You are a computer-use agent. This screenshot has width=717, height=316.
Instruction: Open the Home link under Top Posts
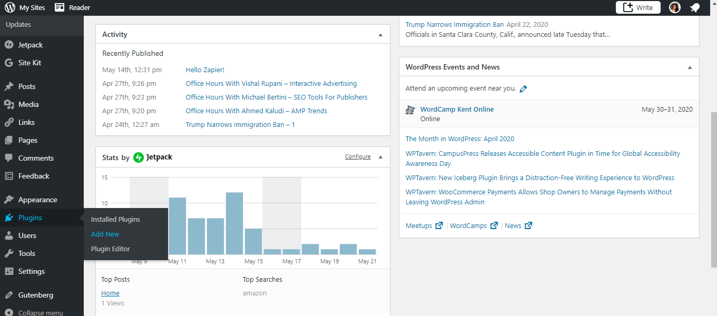[x=111, y=293]
